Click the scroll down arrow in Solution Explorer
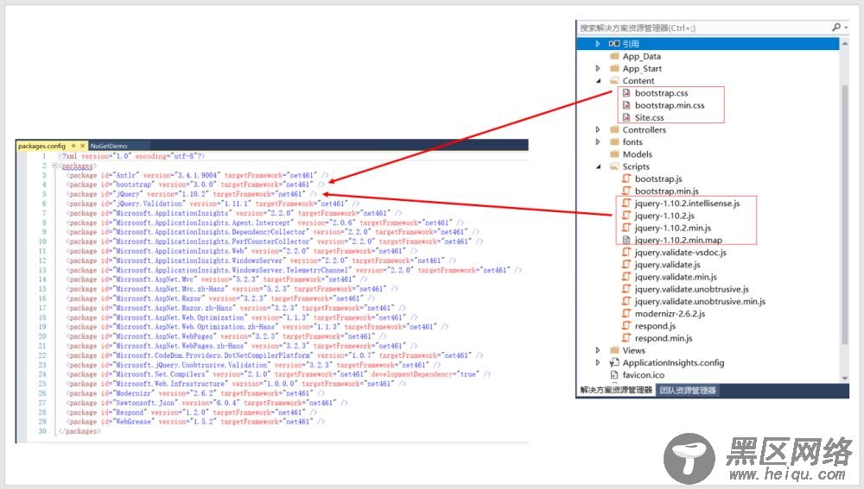Viewport: 864px width, 489px height. 845,378
